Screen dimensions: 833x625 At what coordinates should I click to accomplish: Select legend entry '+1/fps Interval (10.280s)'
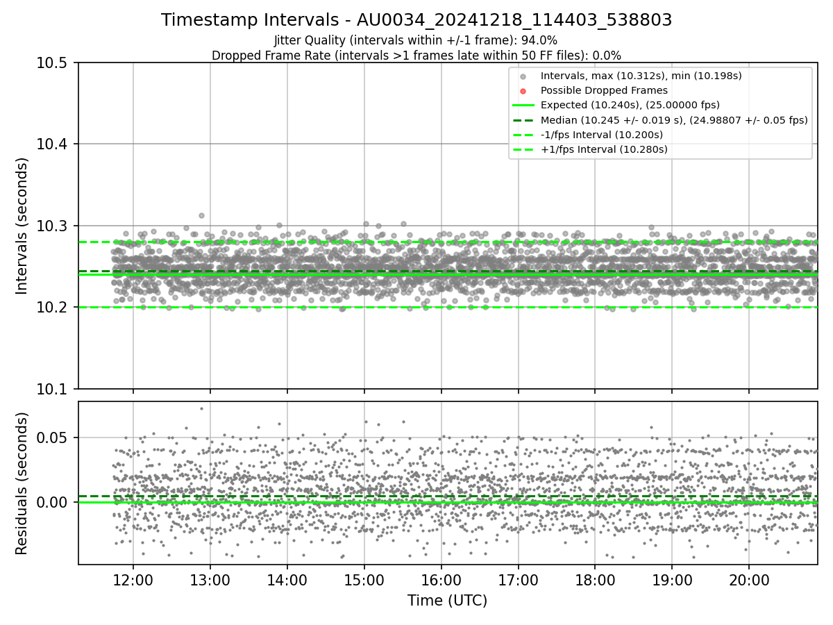pyautogui.click(x=604, y=149)
